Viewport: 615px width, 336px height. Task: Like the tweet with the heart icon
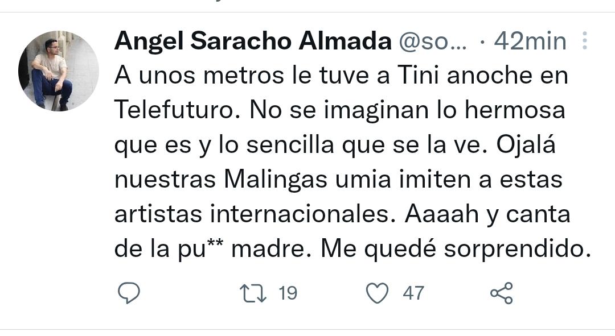tap(376, 293)
